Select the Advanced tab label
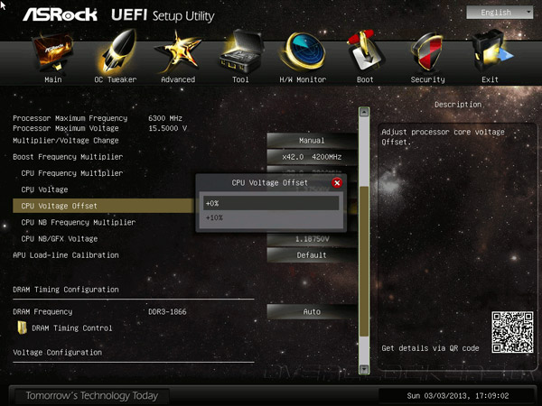 (x=178, y=79)
